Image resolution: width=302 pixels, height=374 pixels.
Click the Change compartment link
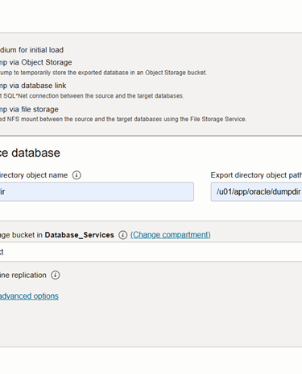click(171, 235)
